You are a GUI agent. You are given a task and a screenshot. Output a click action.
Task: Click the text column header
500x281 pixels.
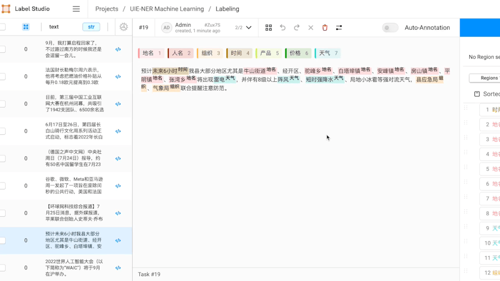tap(54, 27)
